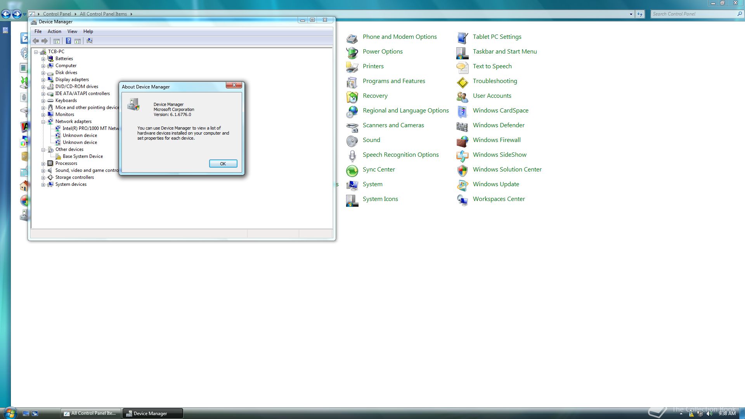Image resolution: width=745 pixels, height=419 pixels.
Task: Select the Computer tree item
Action: (x=66, y=66)
